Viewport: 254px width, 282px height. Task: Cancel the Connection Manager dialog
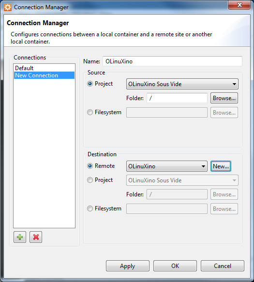click(x=223, y=266)
